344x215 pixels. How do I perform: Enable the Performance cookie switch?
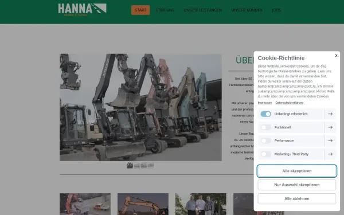(x=265, y=140)
